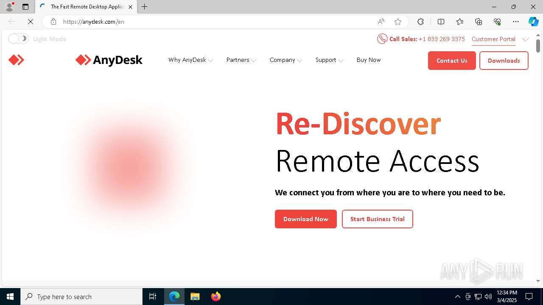Screen dimensions: 543x305
Task: Click the phone icon beside Call Sales
Action: click(382, 39)
